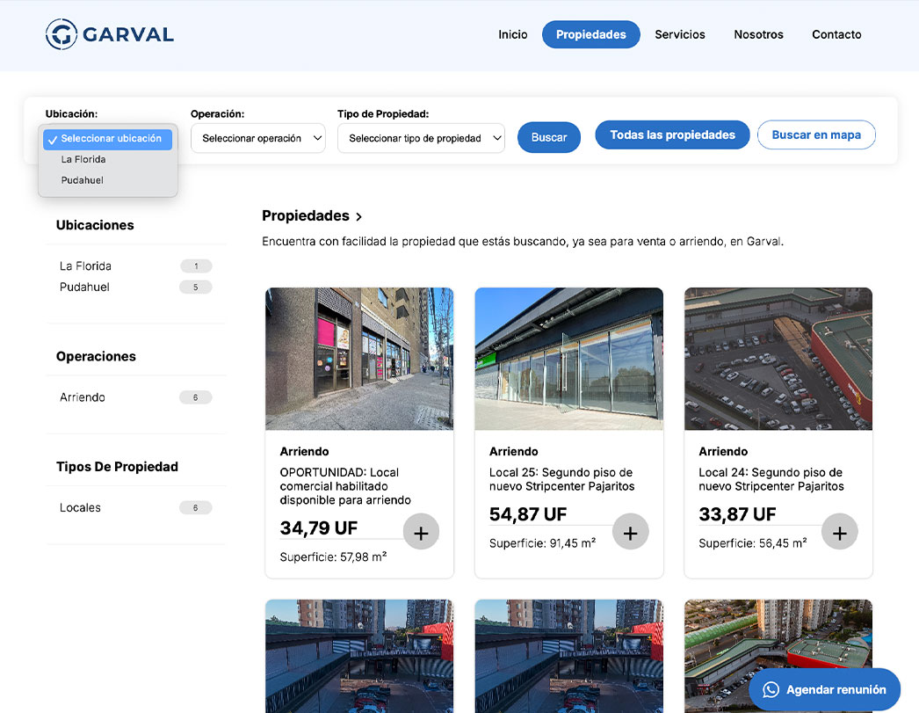Open Servicios in the top menu
Screen dimensions: 919x713
pos(680,34)
